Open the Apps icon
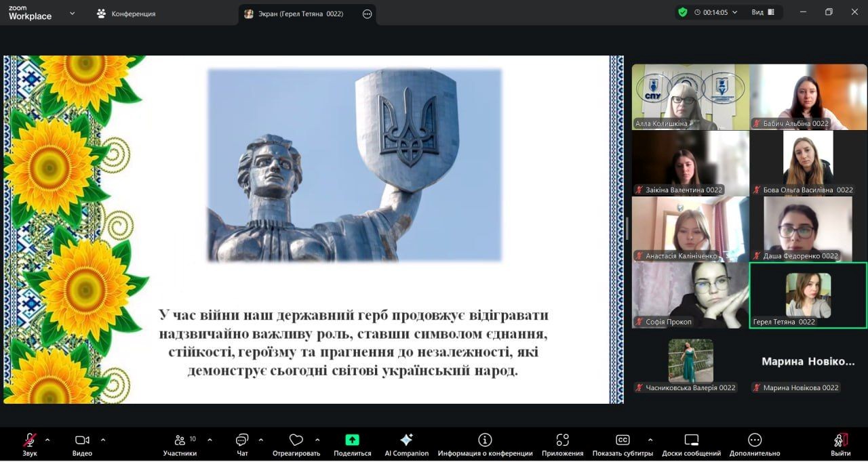 (562, 440)
